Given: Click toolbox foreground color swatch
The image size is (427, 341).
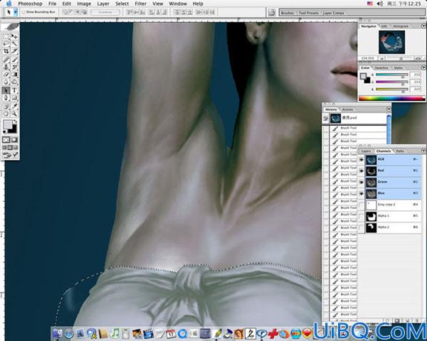Looking at the screenshot, I should click(x=7, y=125).
